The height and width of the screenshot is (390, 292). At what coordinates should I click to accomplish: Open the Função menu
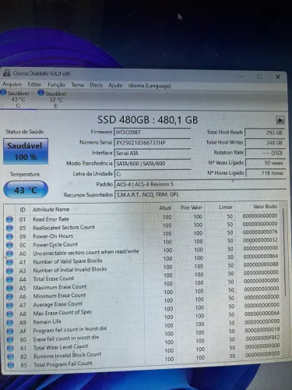click(56, 84)
